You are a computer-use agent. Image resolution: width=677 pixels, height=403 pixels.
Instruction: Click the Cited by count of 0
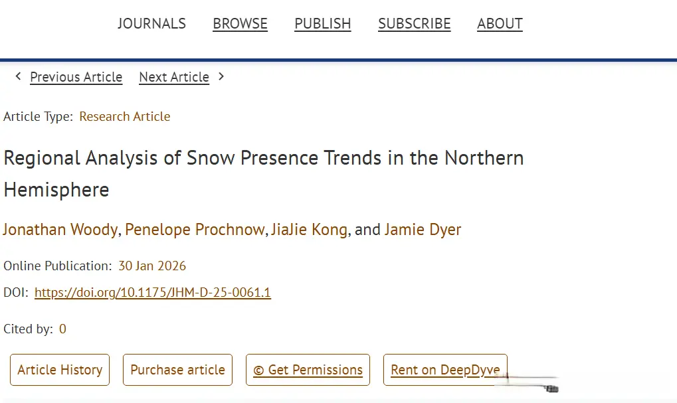click(x=62, y=329)
